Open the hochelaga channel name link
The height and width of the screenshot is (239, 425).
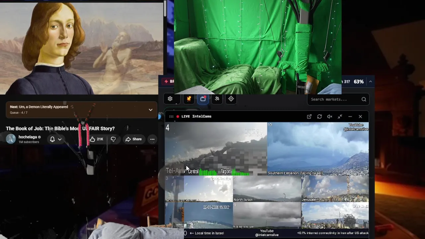point(28,137)
